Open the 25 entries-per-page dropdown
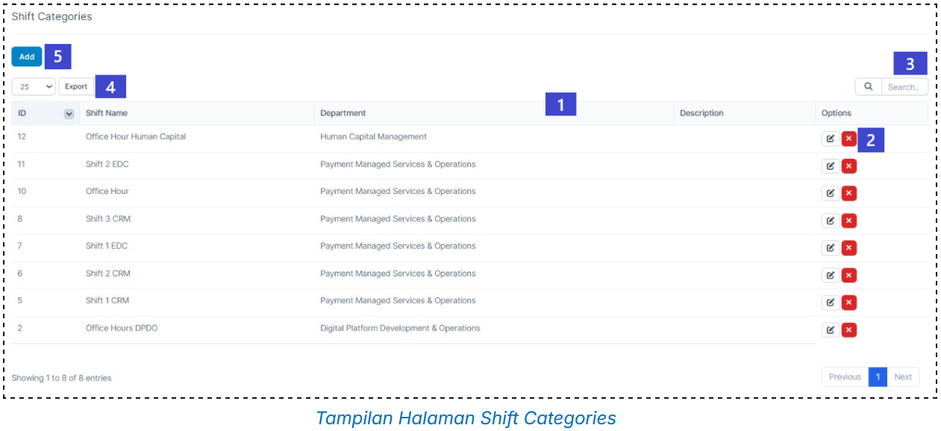This screenshot has width=941, height=431. point(34,86)
